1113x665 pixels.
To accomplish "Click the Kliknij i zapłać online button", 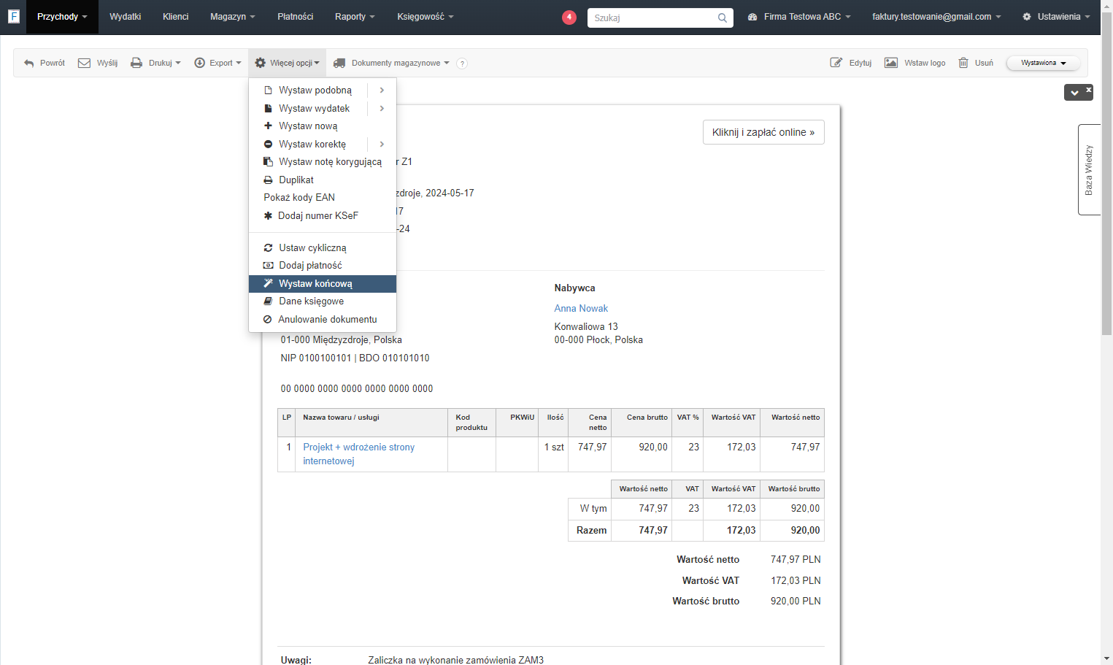I will pos(763,132).
